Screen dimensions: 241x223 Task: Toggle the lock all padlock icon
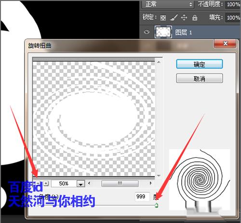pyautogui.click(x=195, y=17)
